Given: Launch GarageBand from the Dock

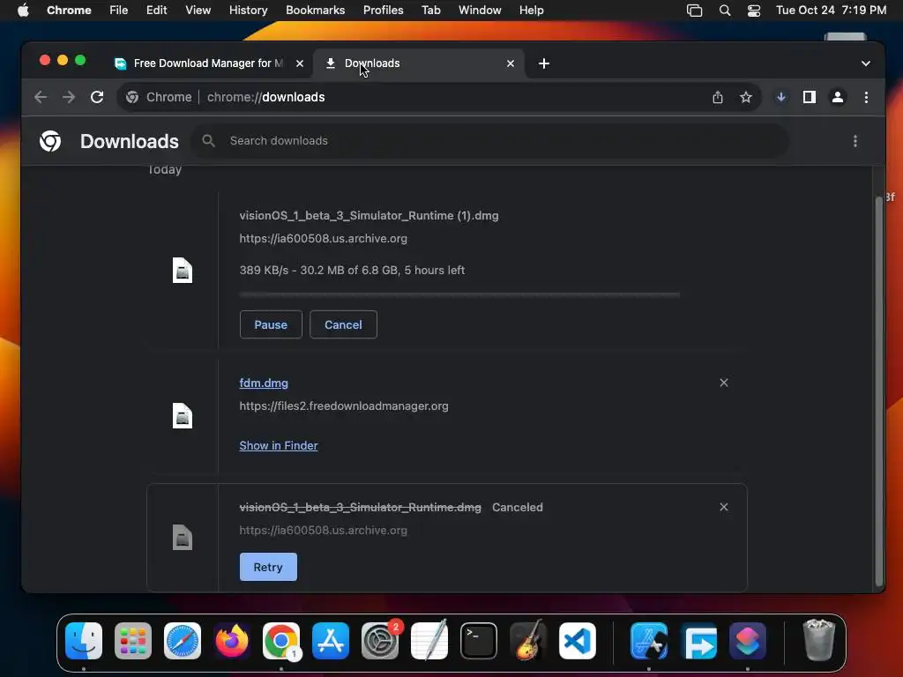Looking at the screenshot, I should coord(528,641).
